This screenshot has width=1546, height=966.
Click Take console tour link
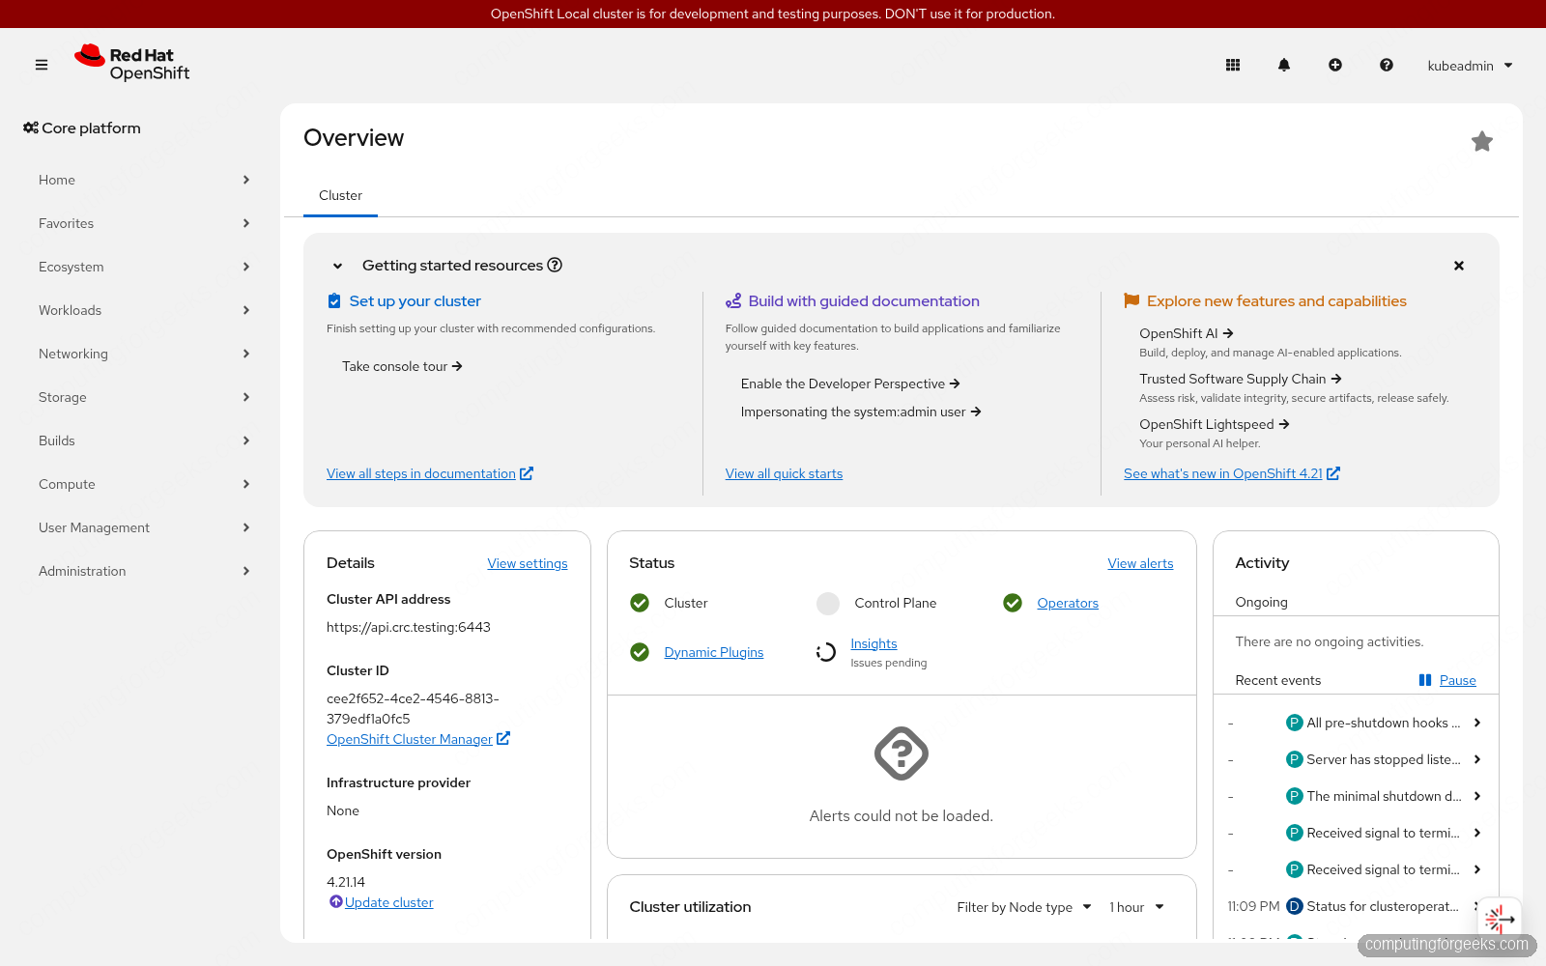402,366
